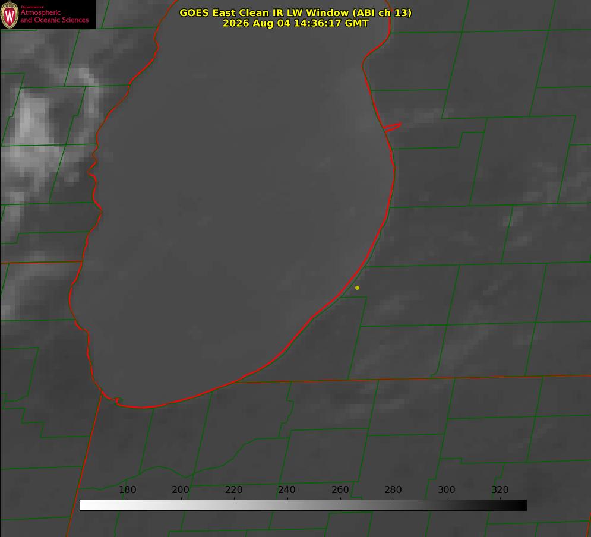Screen dimensions: 591x537
Task: Click the 220 tick label on the colorbar
Action: pyautogui.click(x=233, y=489)
